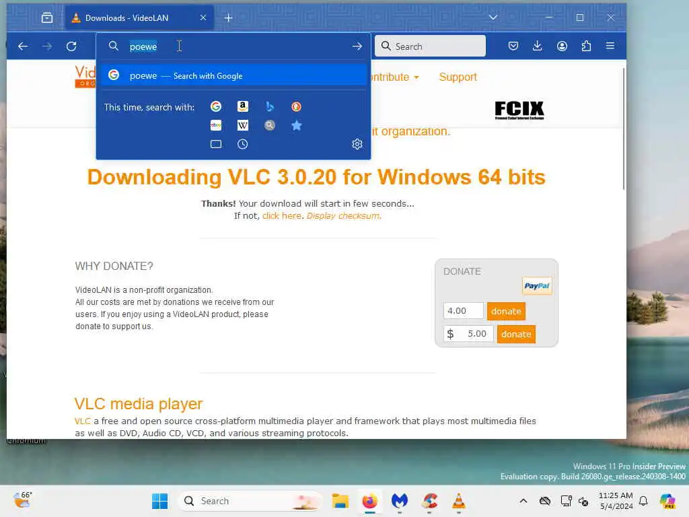Click the page vertical scrollbar

pos(624,129)
